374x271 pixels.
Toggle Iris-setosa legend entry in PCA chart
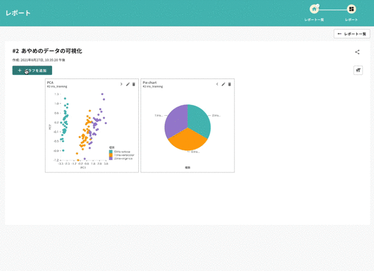tap(121, 152)
